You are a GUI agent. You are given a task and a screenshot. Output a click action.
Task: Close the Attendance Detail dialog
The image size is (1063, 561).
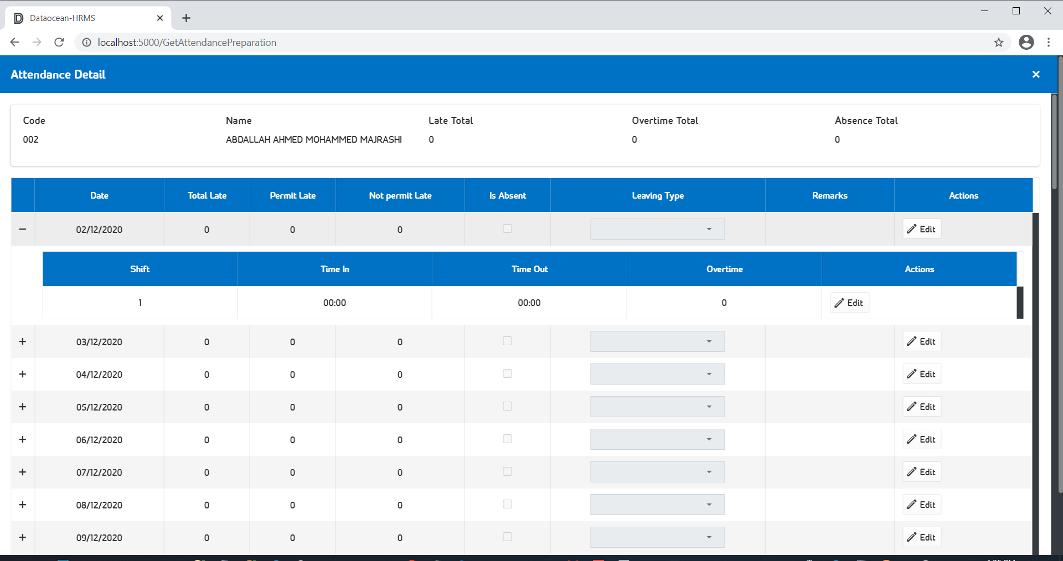(x=1036, y=74)
